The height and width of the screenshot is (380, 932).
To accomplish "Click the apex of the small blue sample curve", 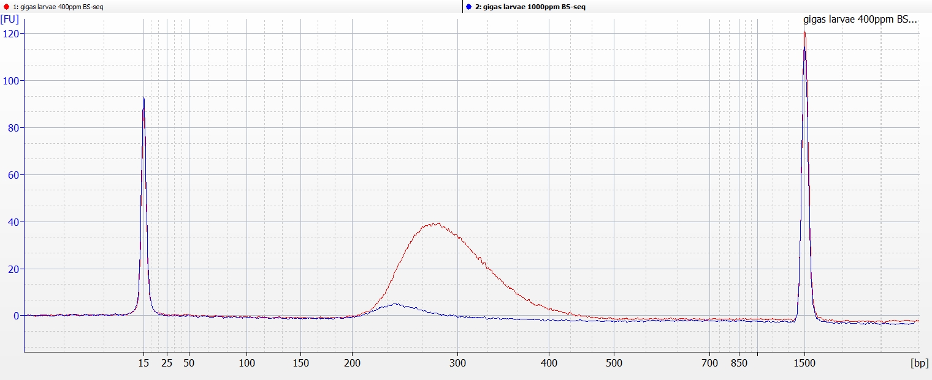I will (397, 304).
